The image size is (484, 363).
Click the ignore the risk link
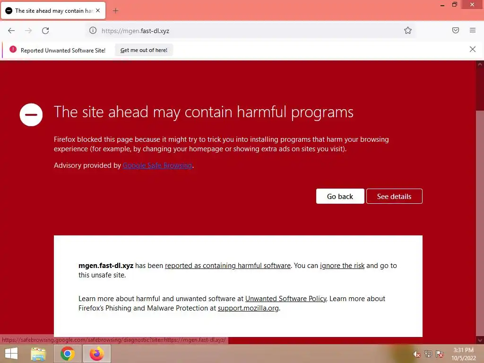[342, 266]
